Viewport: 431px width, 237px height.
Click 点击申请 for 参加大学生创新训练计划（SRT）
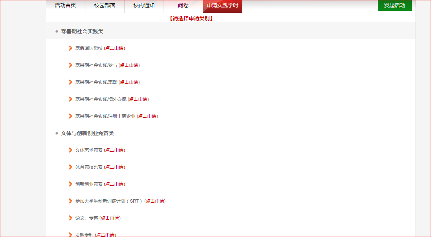pos(155,201)
